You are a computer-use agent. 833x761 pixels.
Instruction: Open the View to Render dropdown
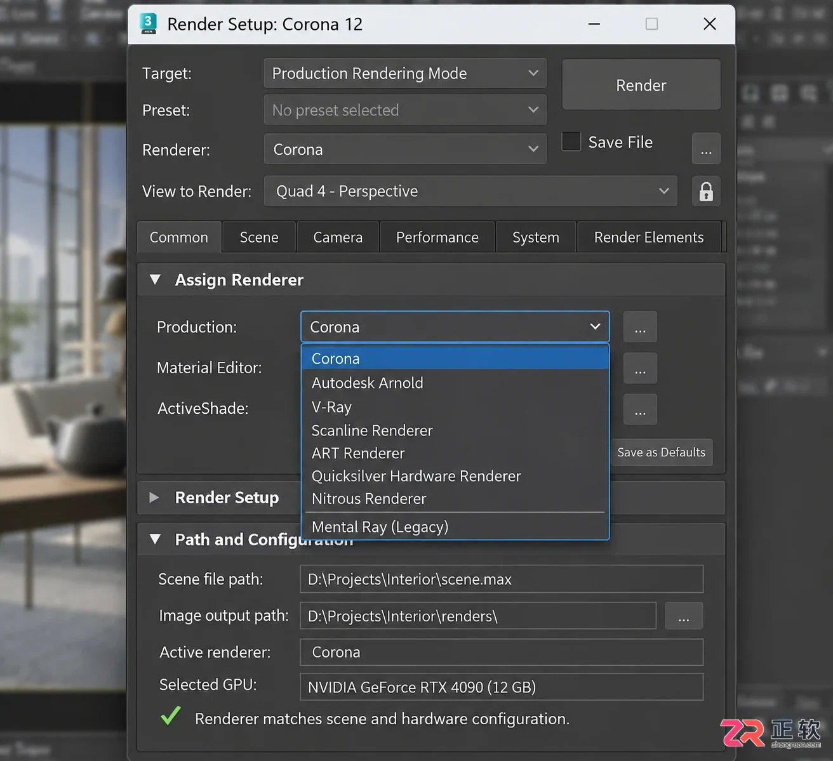(x=470, y=191)
